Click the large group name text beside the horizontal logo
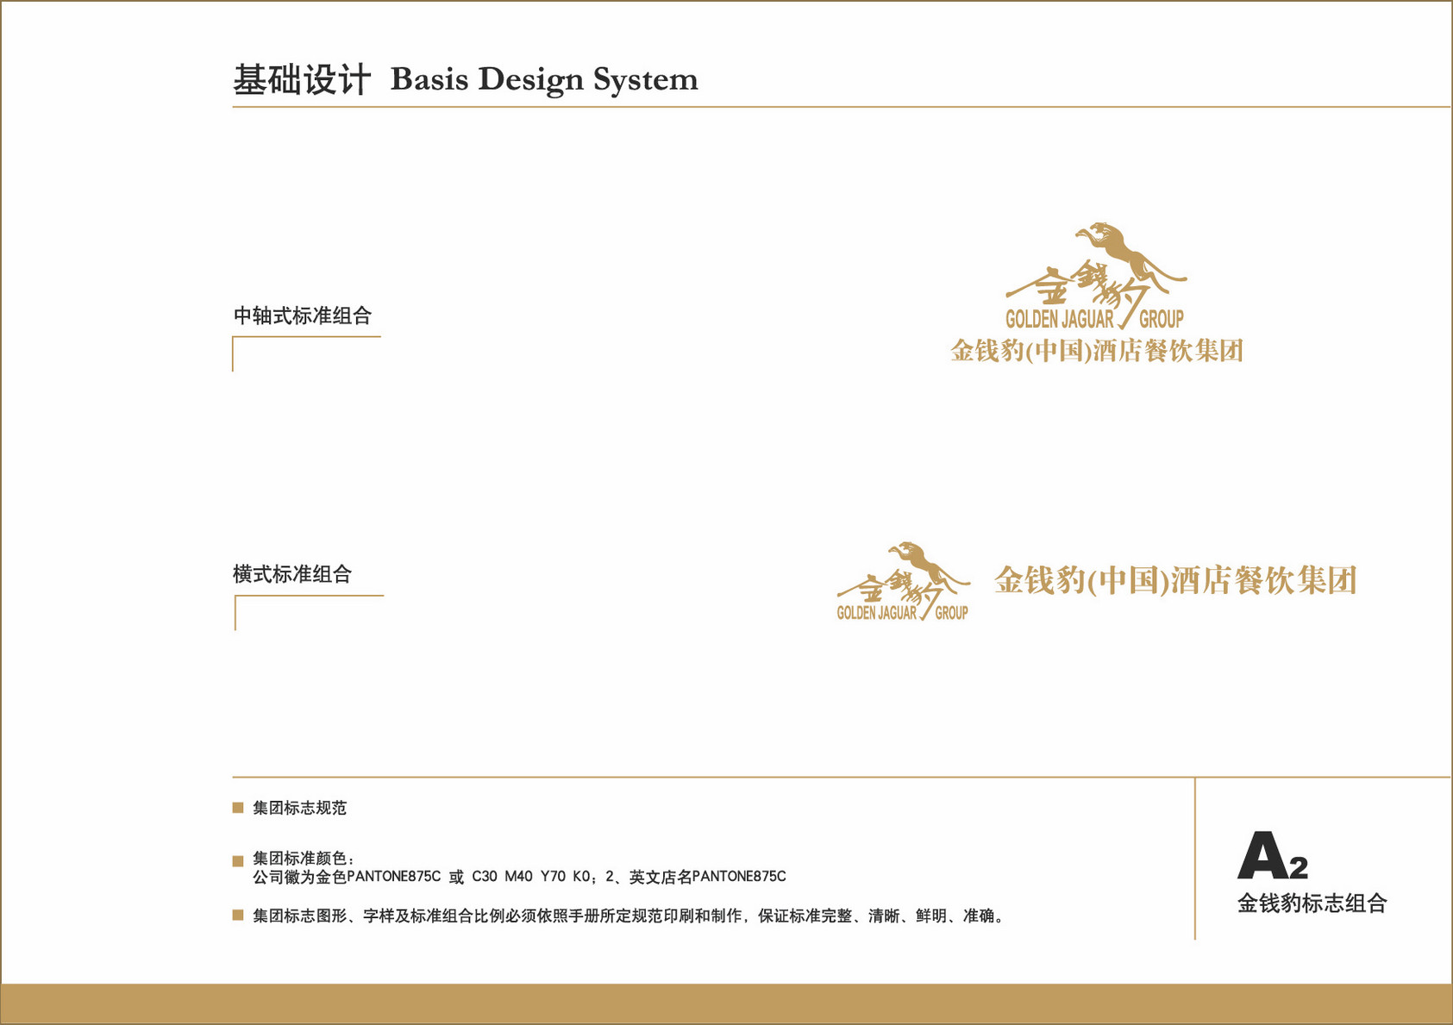The width and height of the screenshot is (1453, 1025). click(1176, 580)
